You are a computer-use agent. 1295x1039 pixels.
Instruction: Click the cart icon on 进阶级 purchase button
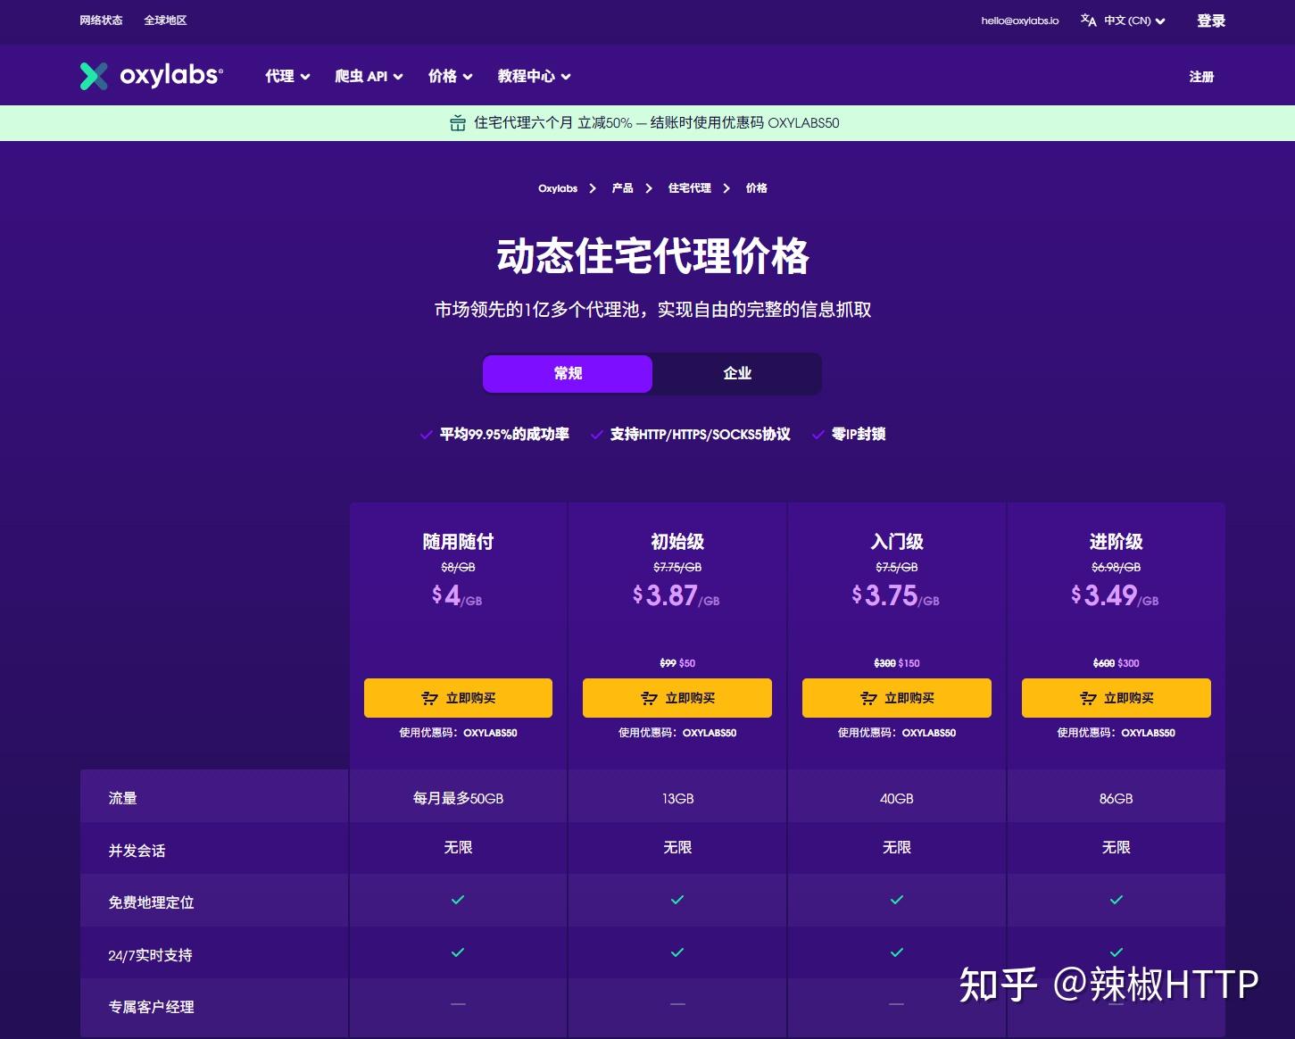(x=1088, y=698)
